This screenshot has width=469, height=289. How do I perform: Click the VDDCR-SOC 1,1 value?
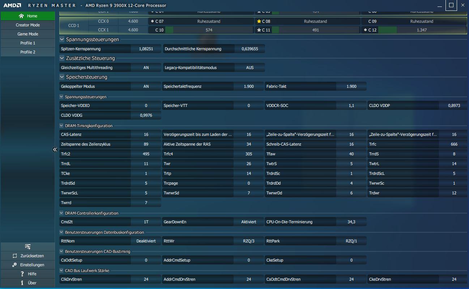(x=351, y=105)
